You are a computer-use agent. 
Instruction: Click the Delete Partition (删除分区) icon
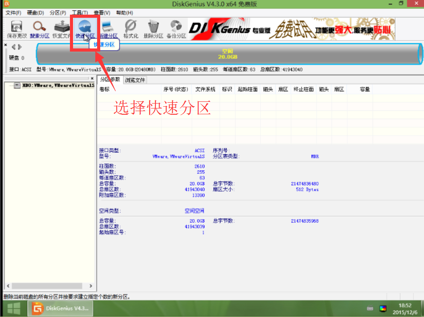(153, 29)
